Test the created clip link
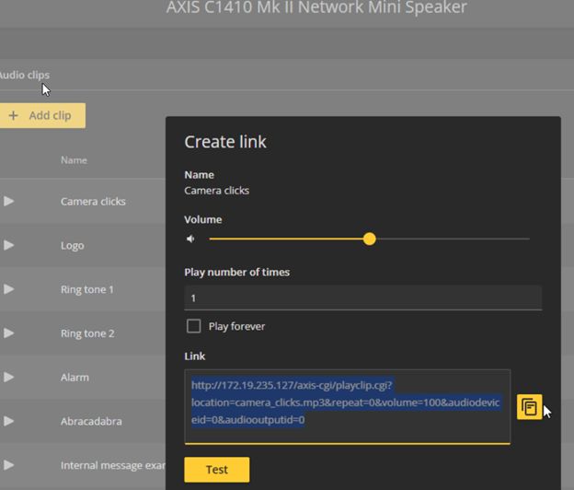 217,470
